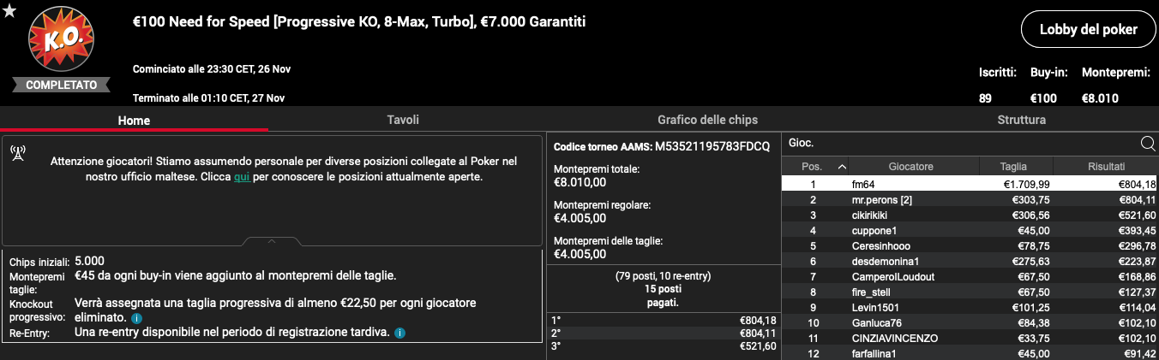This screenshot has width=1159, height=360.
Task: Select the Home tab
Action: [x=134, y=121]
